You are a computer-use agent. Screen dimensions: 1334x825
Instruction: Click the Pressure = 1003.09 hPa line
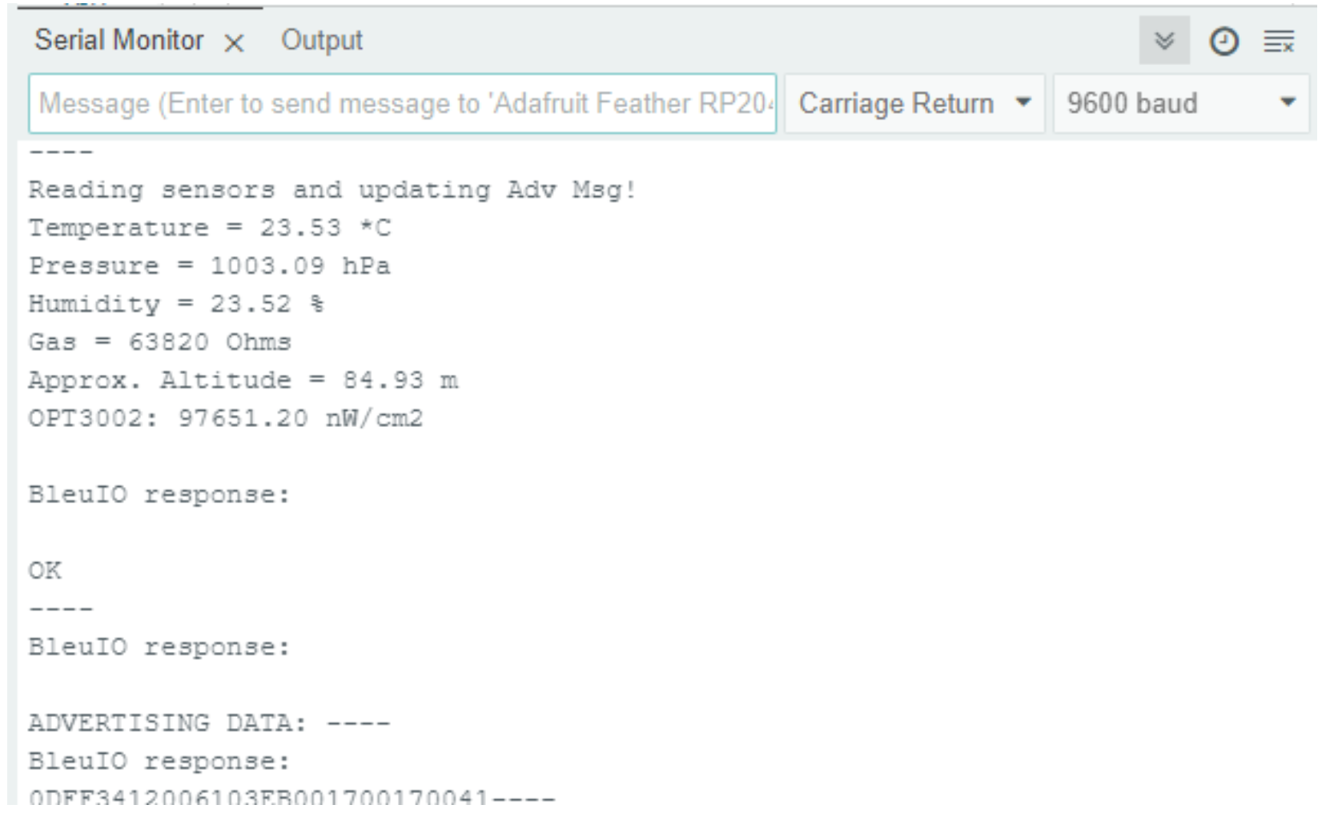210,266
